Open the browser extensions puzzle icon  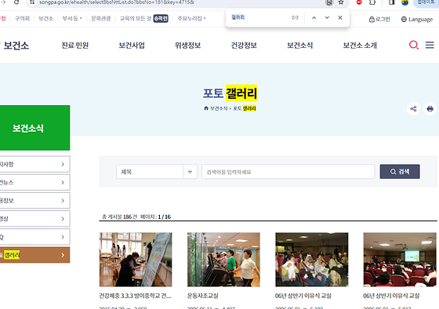click(372, 2)
